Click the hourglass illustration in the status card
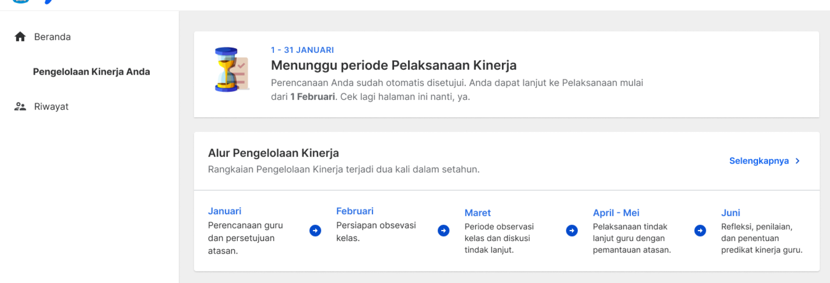The image size is (830, 283). pyautogui.click(x=230, y=69)
